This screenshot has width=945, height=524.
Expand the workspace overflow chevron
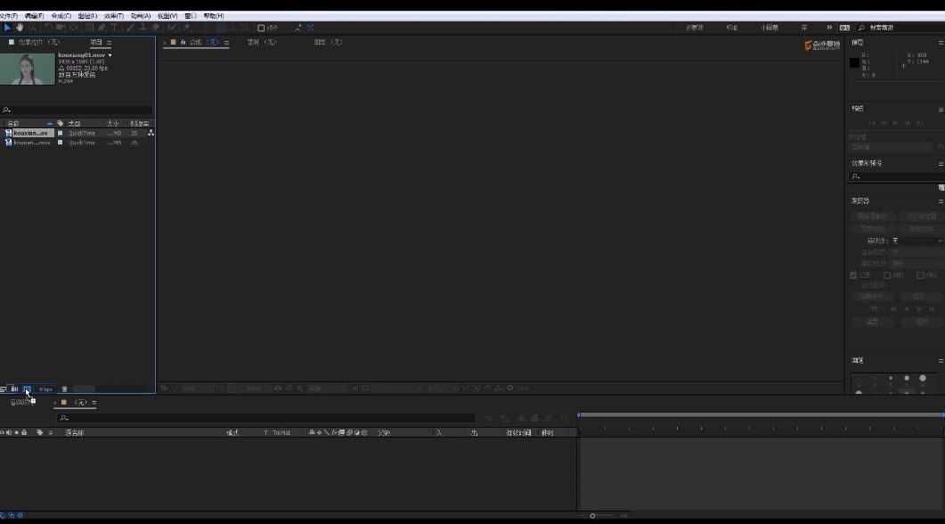pos(829,28)
